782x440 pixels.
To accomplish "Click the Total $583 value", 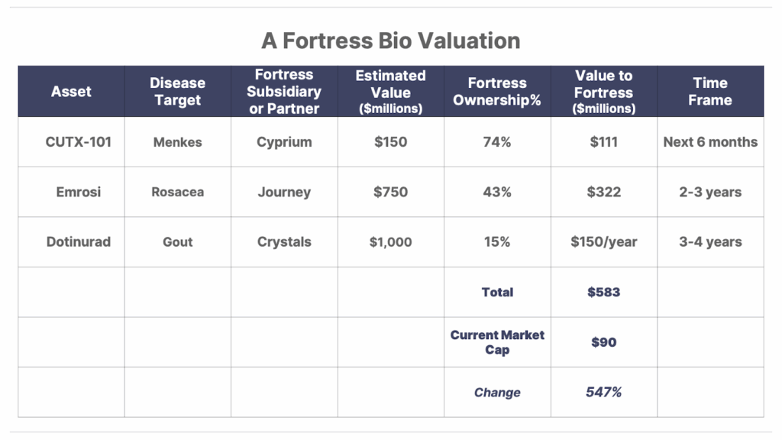I will (604, 293).
